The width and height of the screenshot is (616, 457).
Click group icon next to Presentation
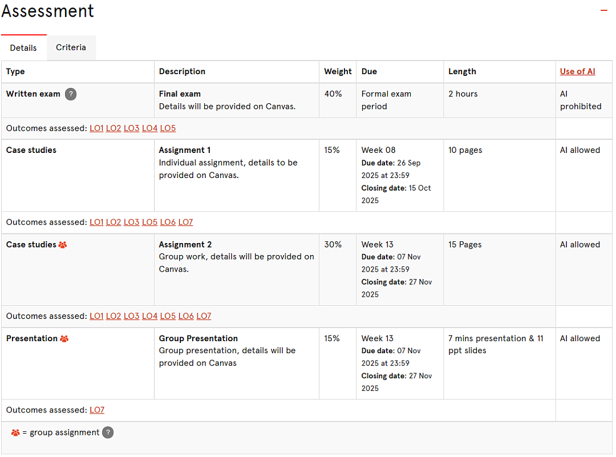[x=64, y=339]
